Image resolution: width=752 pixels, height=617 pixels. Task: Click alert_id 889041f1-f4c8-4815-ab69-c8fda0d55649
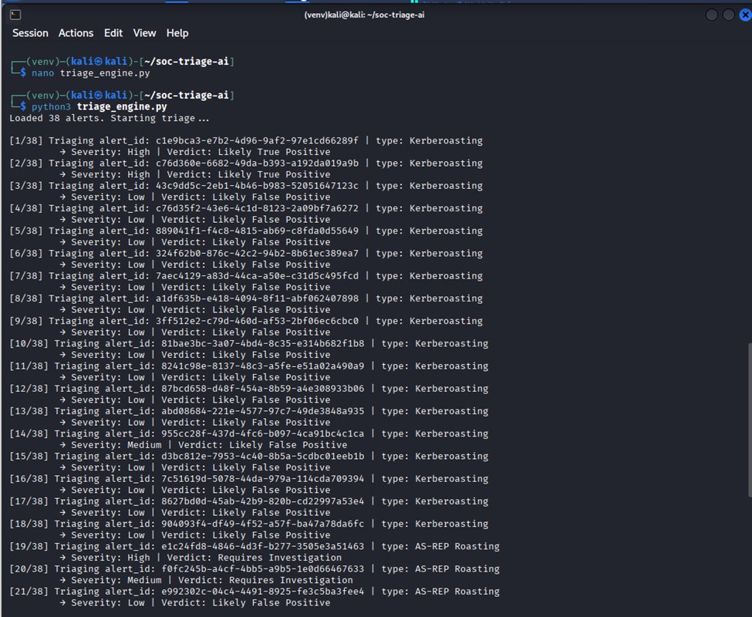[x=257, y=231]
